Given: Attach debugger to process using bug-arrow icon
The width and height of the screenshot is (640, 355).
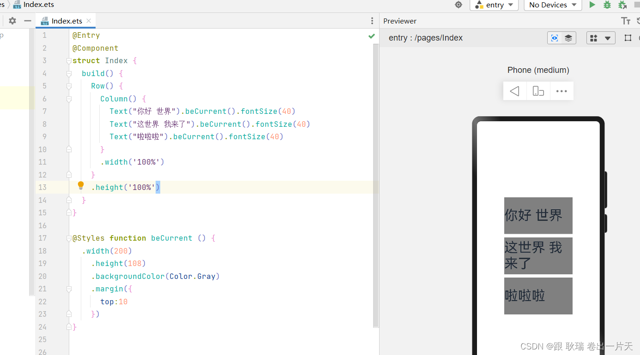Looking at the screenshot, I should (x=622, y=5).
